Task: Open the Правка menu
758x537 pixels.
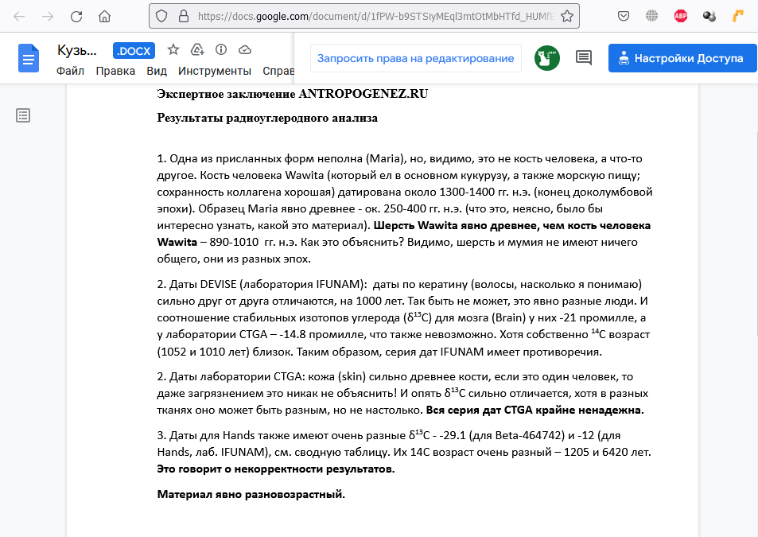Action: tap(115, 71)
